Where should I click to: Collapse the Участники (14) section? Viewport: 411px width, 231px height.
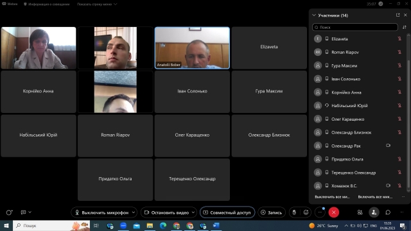tap(314, 15)
